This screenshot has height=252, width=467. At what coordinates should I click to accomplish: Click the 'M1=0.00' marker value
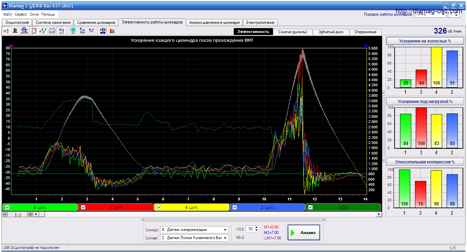pos(271,227)
